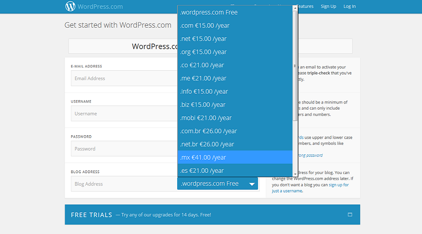This screenshot has height=234, width=422.
Task: Open the Sign Up link
Action: point(328,7)
